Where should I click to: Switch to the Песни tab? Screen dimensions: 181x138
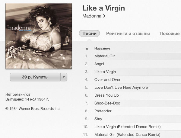(x=89, y=34)
